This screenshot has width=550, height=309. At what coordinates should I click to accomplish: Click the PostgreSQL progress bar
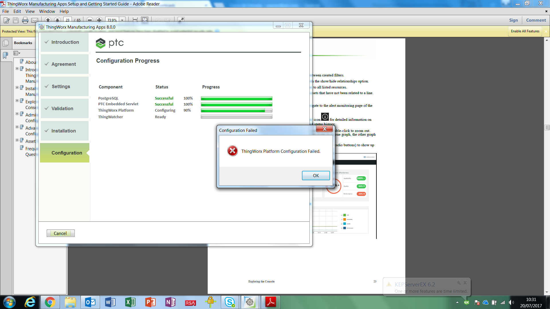tap(236, 98)
